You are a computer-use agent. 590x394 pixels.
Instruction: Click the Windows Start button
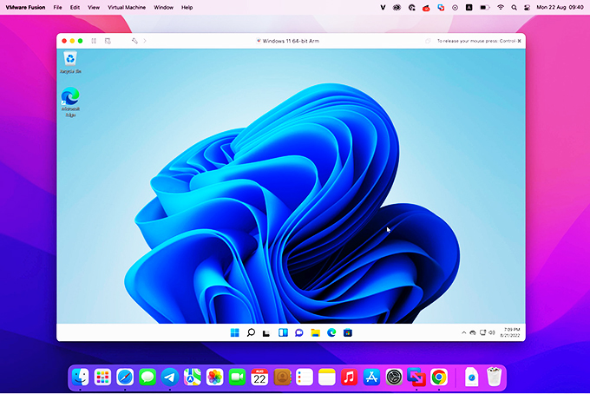[234, 332]
